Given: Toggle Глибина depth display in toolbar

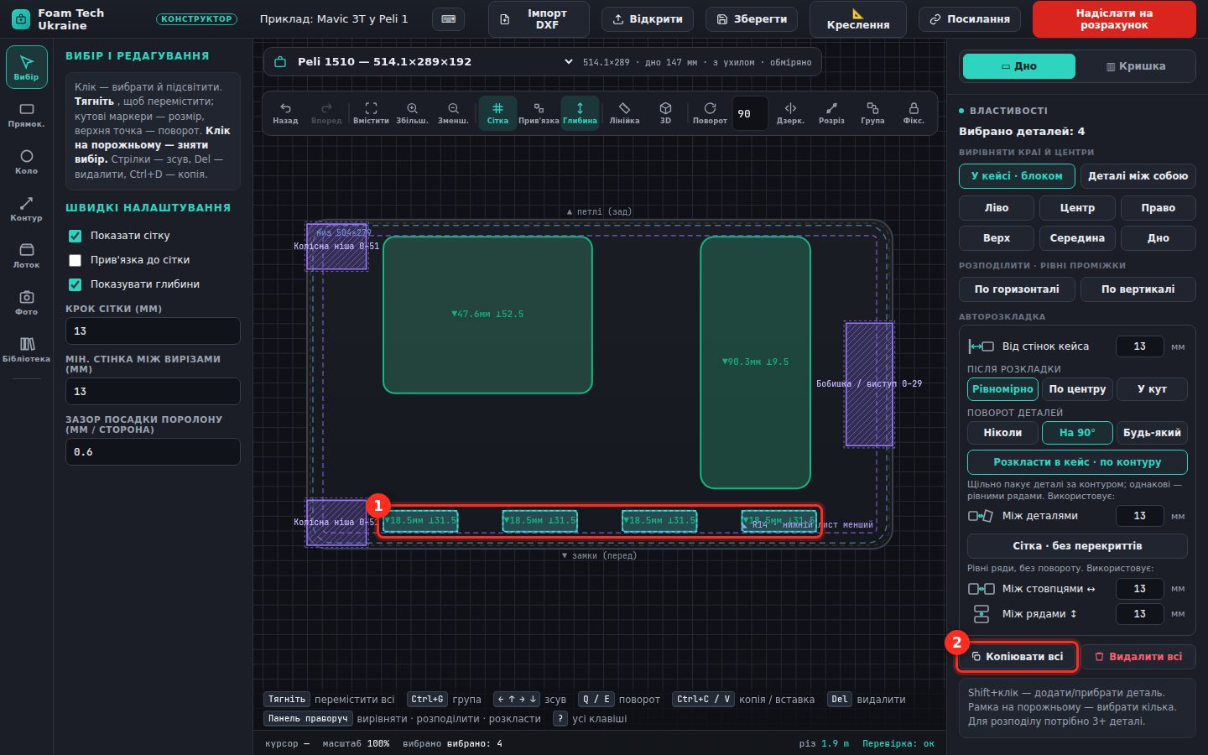Looking at the screenshot, I should [580, 113].
